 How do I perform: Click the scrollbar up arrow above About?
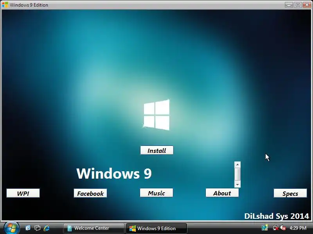coord(237,165)
